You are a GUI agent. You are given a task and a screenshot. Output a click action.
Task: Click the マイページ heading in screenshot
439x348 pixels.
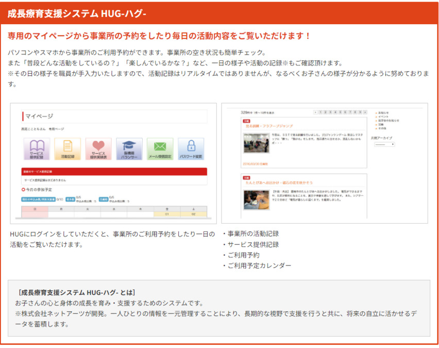pos(39,116)
